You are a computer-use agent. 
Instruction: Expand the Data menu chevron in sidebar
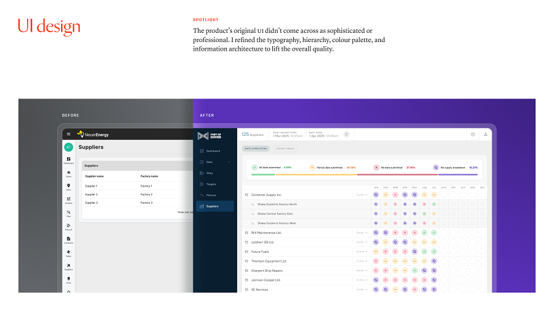click(x=229, y=162)
